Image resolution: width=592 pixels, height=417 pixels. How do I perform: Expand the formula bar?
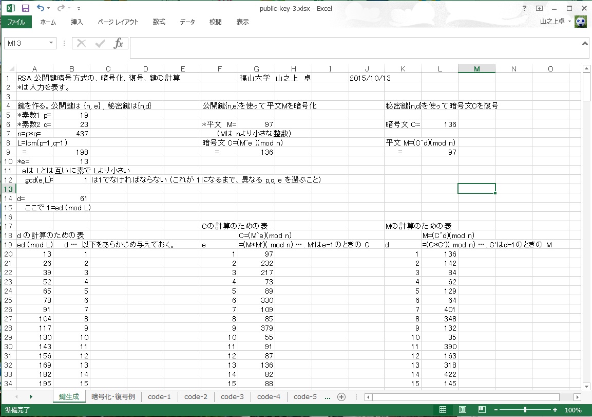585,43
